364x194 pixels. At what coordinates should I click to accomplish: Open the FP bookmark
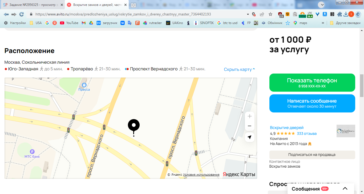pos(246,23)
